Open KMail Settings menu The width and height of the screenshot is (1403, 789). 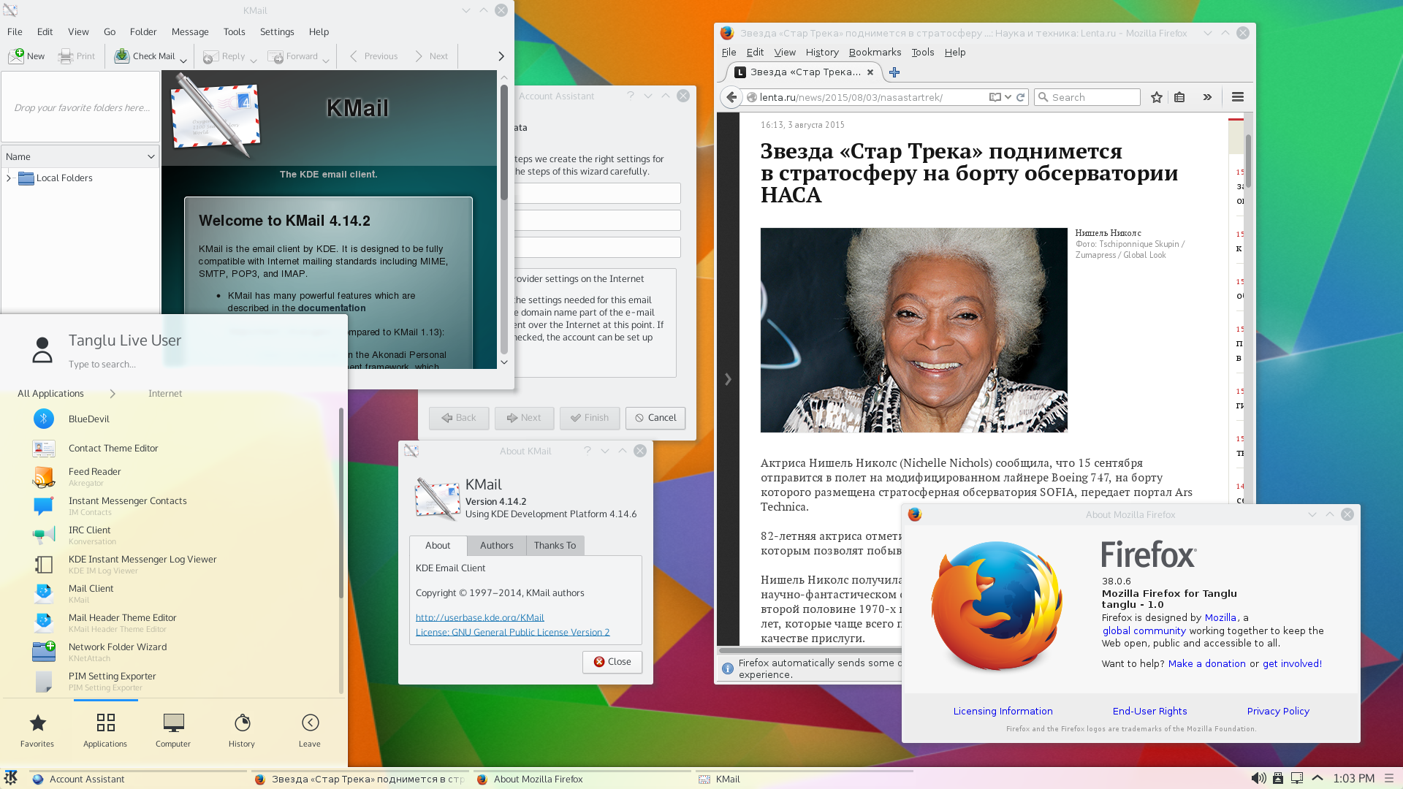(277, 32)
